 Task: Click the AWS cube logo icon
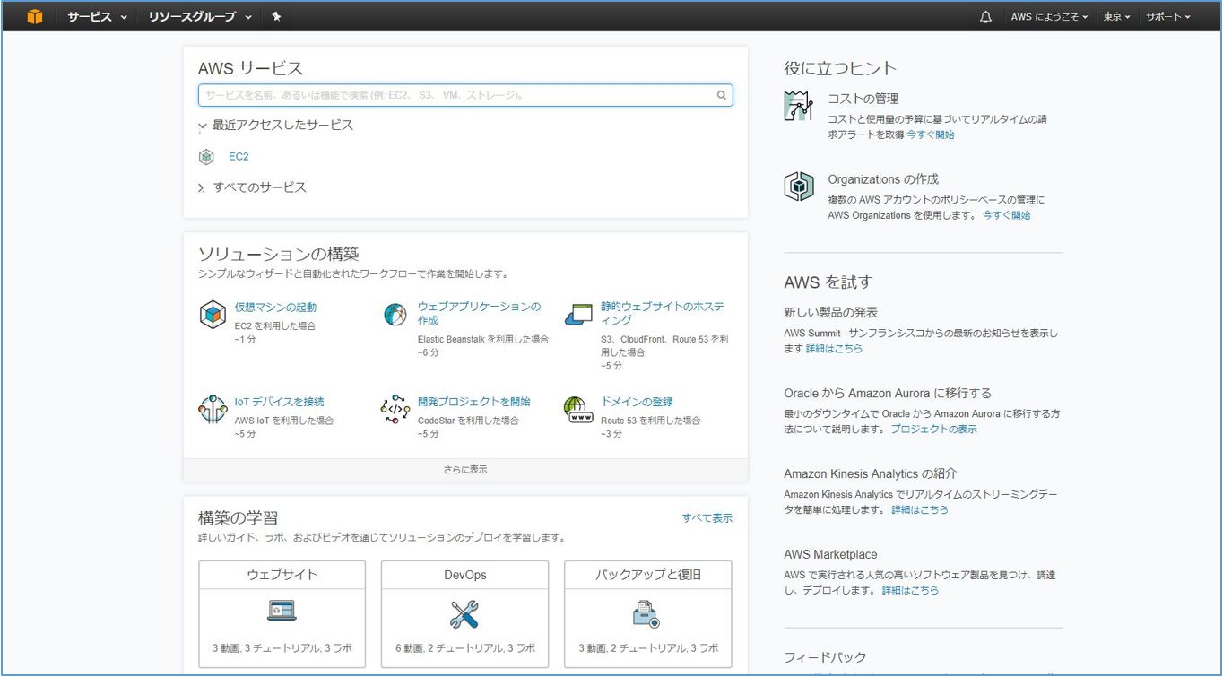(35, 16)
